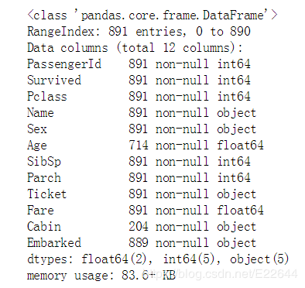Select the PassengerId column name

point(64,64)
